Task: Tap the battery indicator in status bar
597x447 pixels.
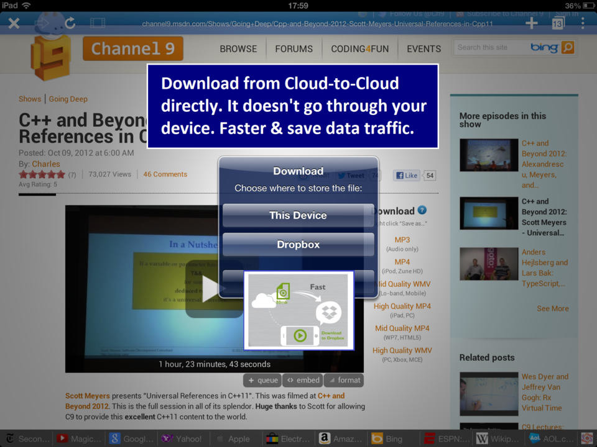Action: click(x=589, y=6)
